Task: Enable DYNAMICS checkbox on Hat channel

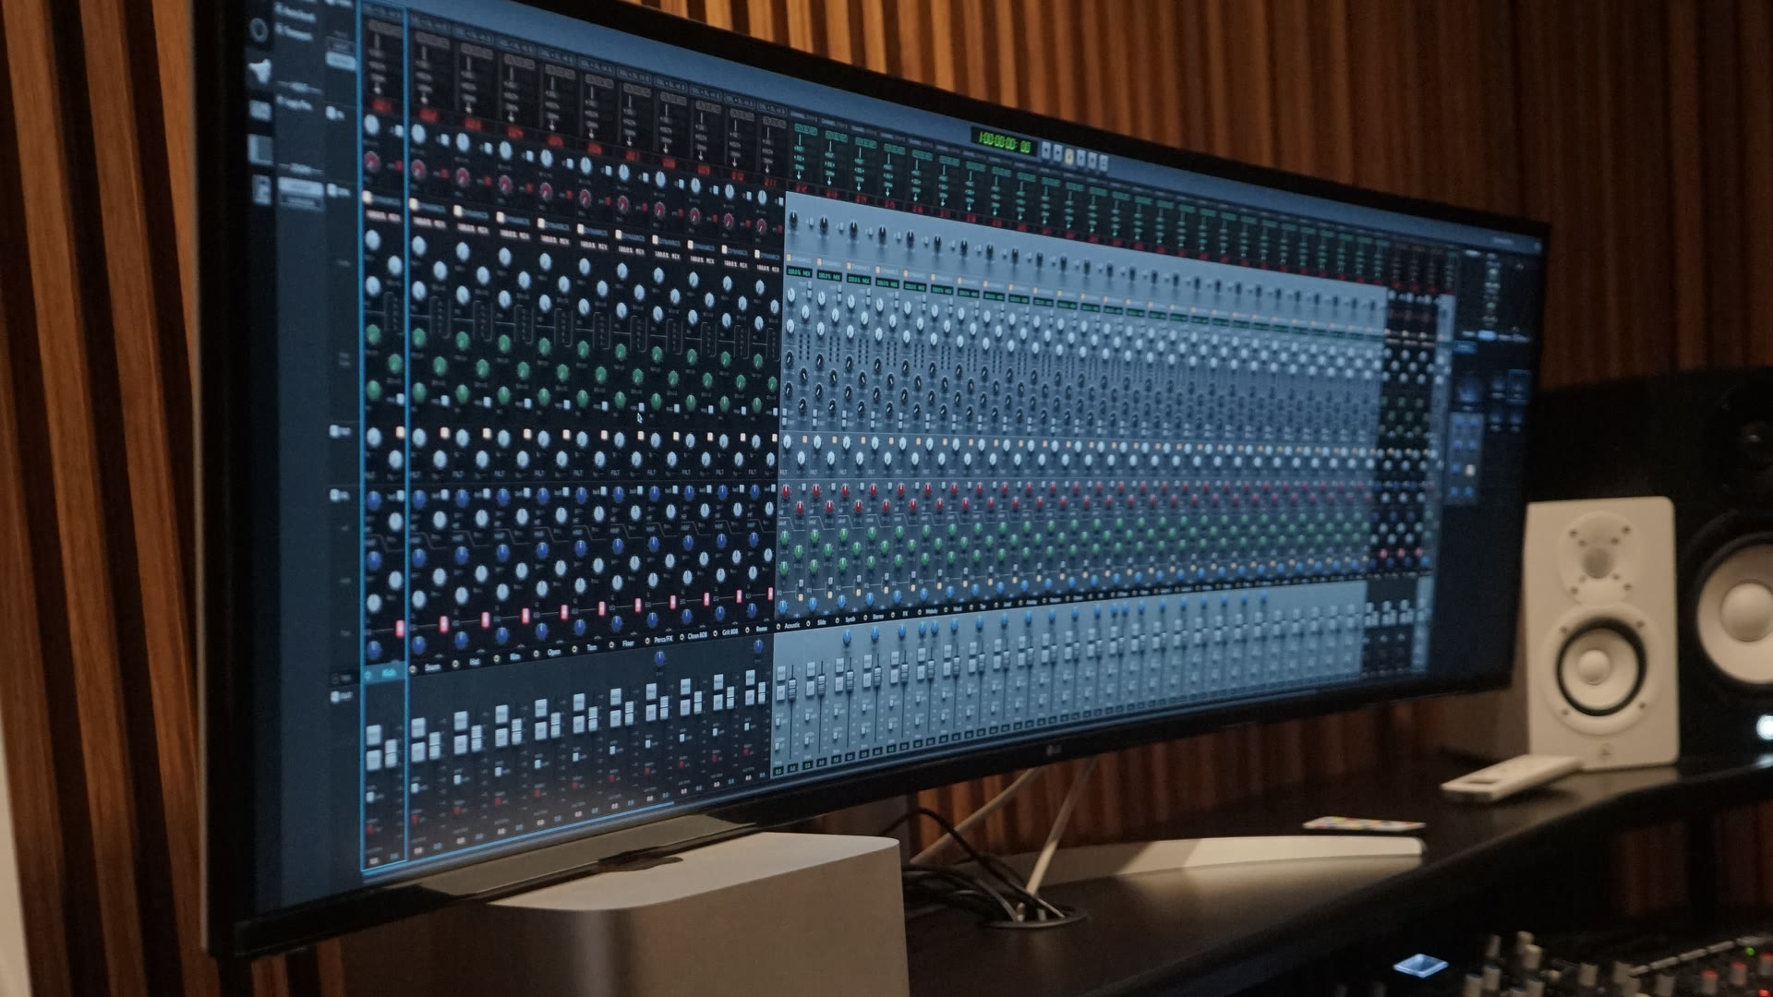Action: 458,210
